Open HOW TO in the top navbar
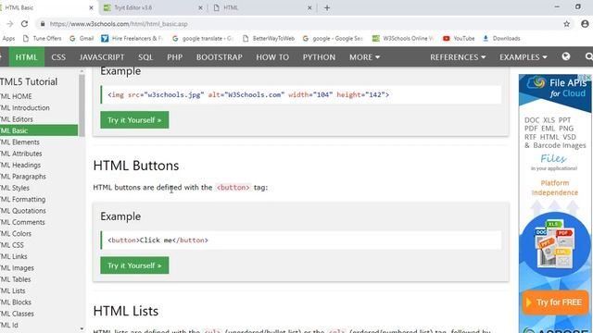The height and width of the screenshot is (333, 593). click(x=272, y=57)
